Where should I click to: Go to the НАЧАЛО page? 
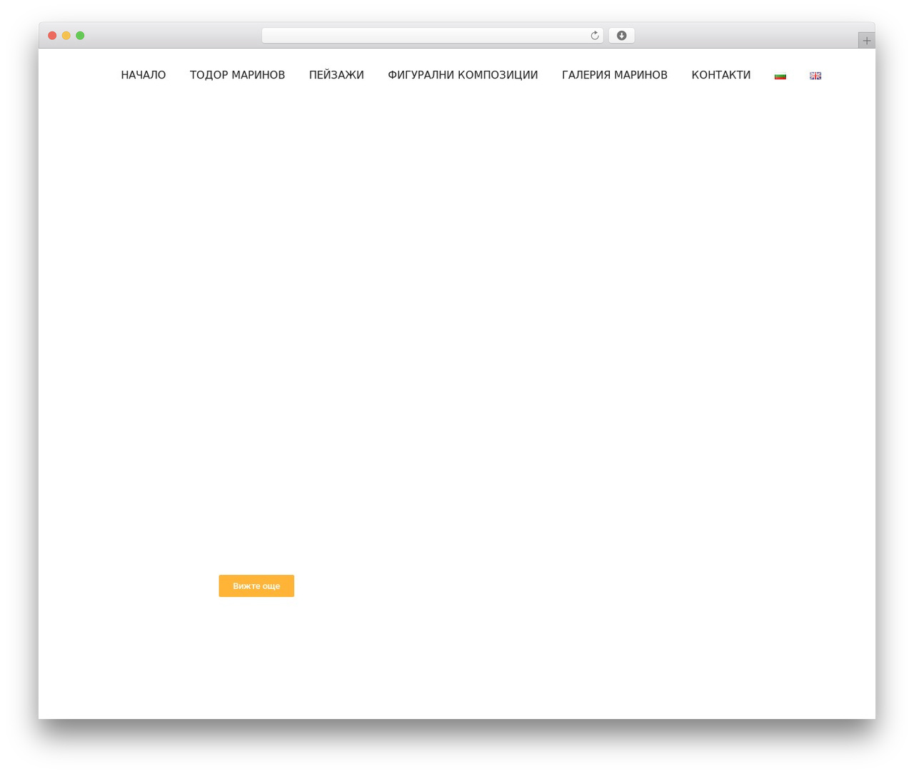coord(144,75)
